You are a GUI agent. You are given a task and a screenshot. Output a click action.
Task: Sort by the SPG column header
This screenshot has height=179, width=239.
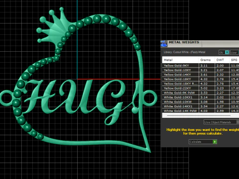(234, 60)
